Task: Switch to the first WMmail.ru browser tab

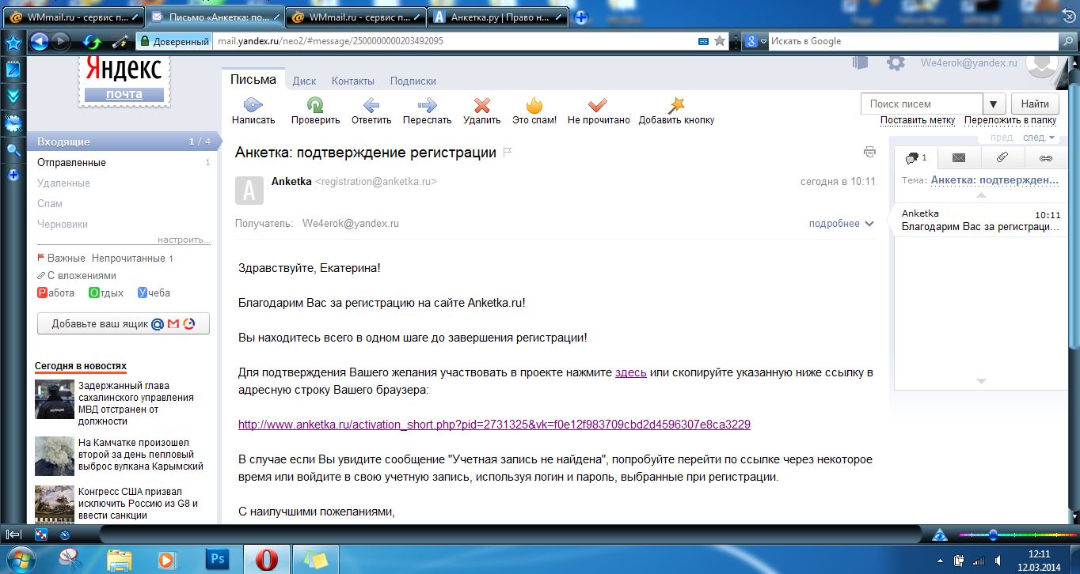Action: click(x=72, y=17)
